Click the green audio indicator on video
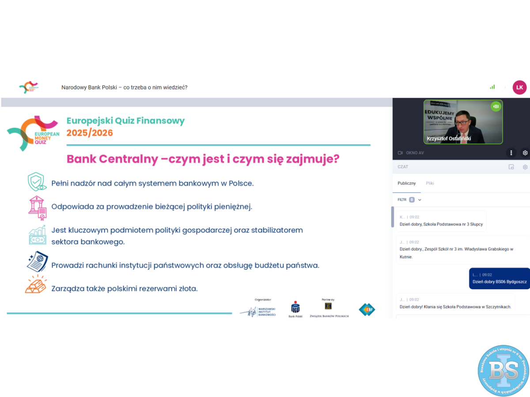The image size is (530, 397). click(496, 106)
